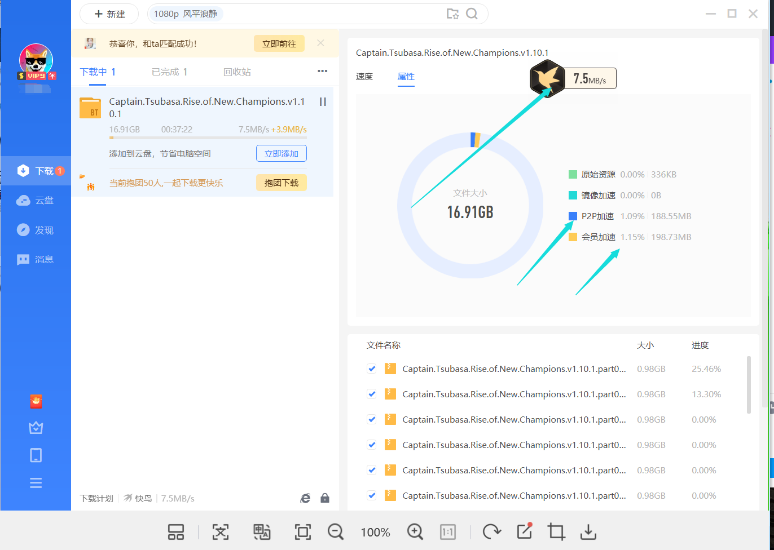Open the 消息 messages section
This screenshot has width=774, height=550.
(x=36, y=259)
